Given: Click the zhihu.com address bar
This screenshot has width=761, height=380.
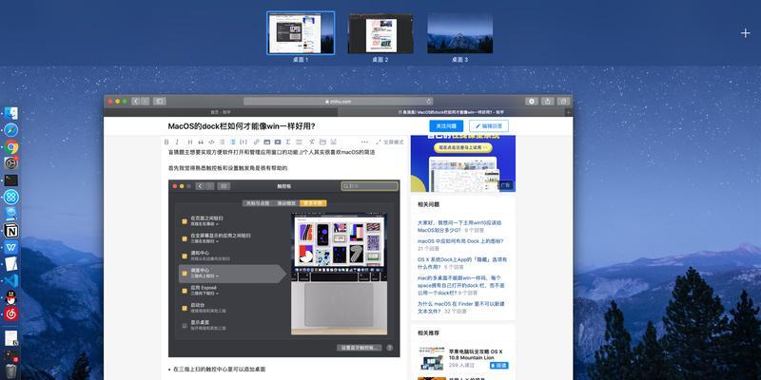Looking at the screenshot, I should coord(339,102).
